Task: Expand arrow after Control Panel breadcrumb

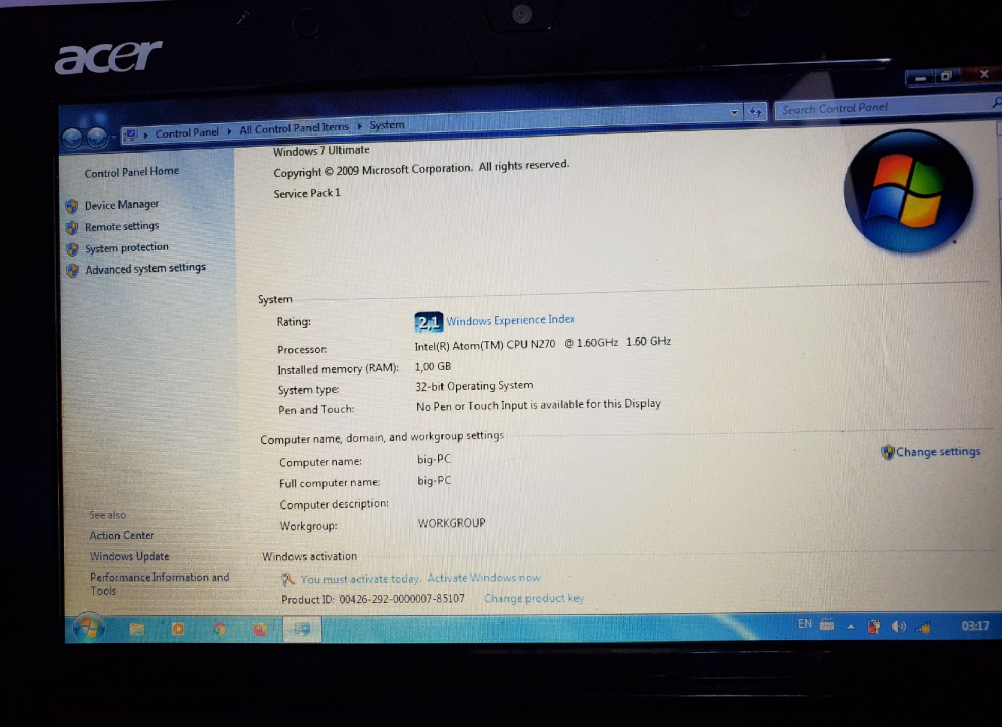Action: point(229,131)
